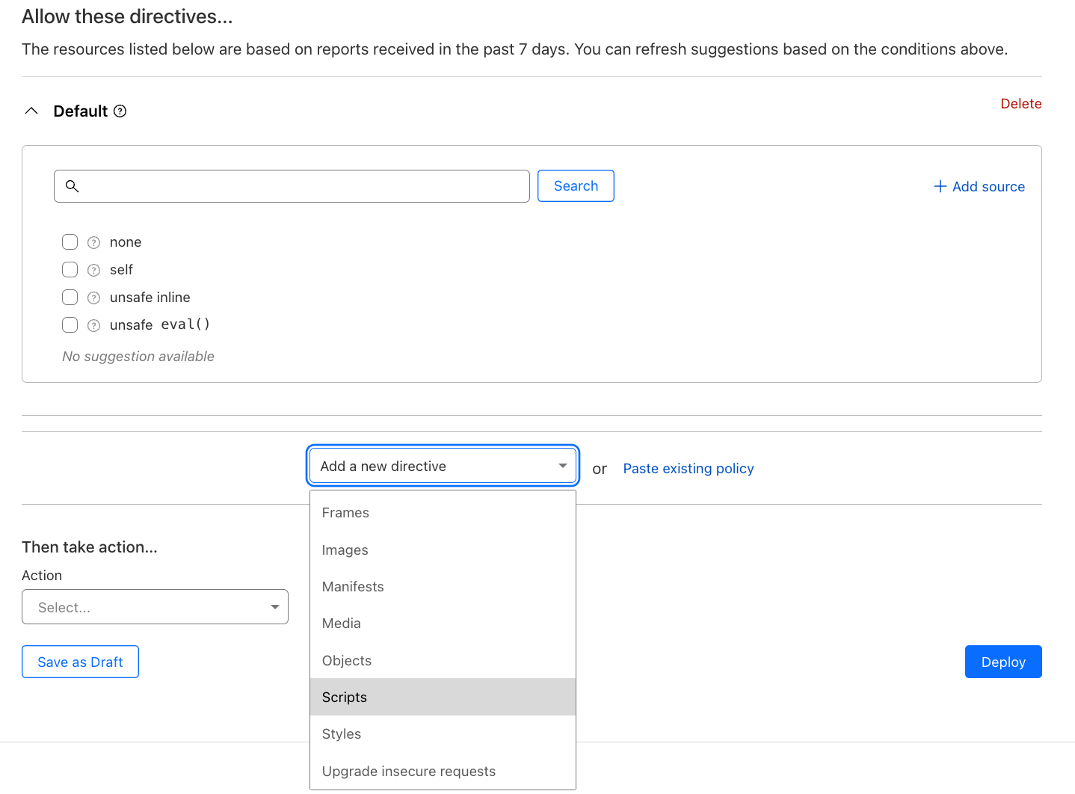The width and height of the screenshot is (1075, 794).
Task: Click the help icon beside none
Action: pyautogui.click(x=93, y=242)
